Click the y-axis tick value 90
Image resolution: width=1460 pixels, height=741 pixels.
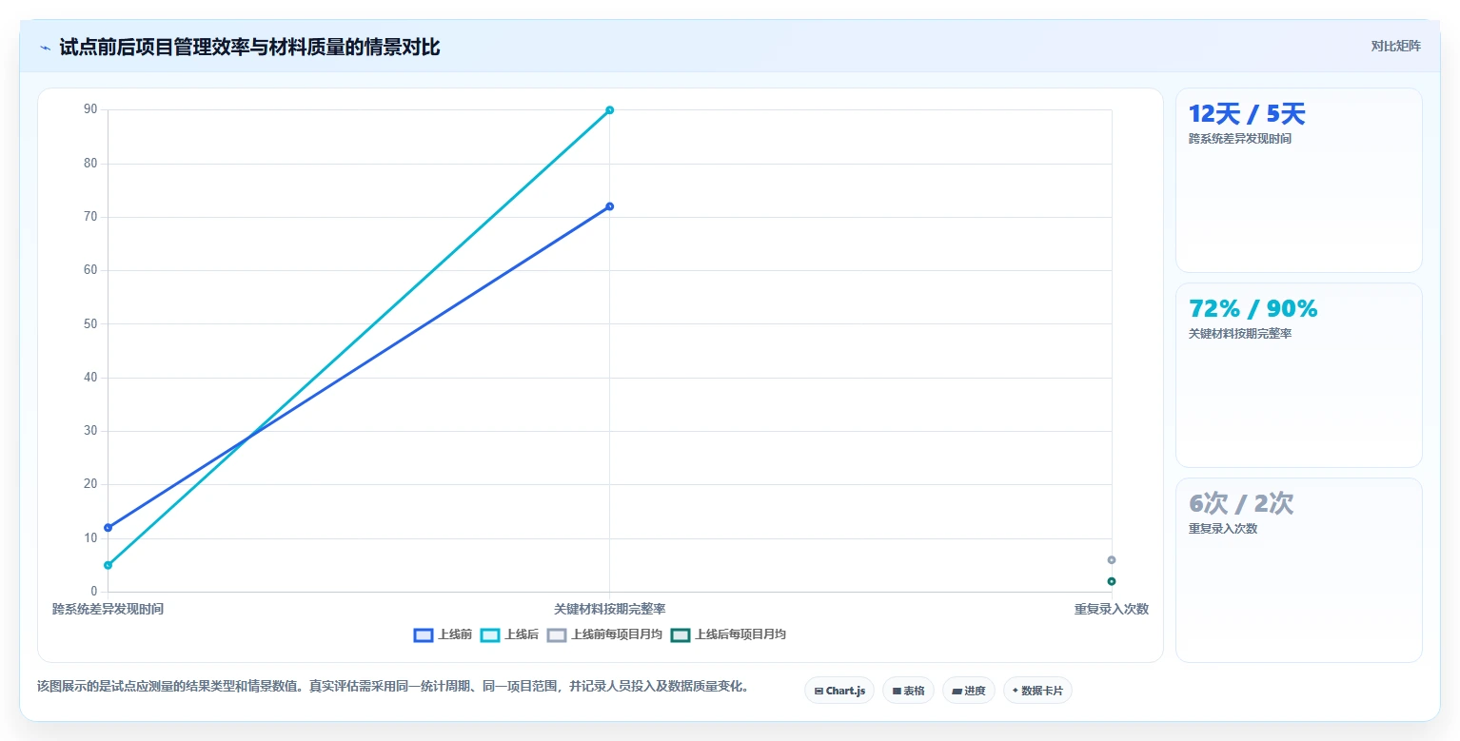coord(90,109)
